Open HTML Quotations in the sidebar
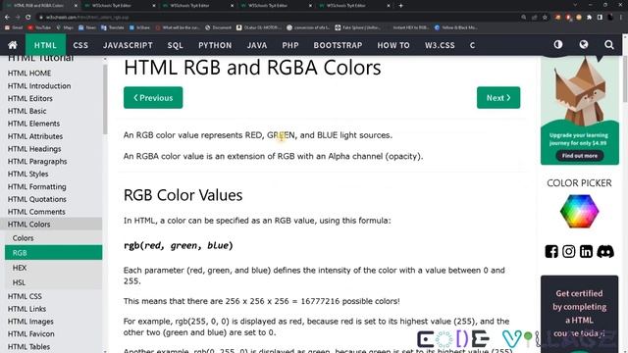The width and height of the screenshot is (628, 353). click(37, 199)
